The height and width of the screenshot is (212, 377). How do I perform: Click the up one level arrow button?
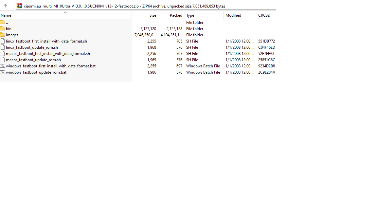pos(5,6)
